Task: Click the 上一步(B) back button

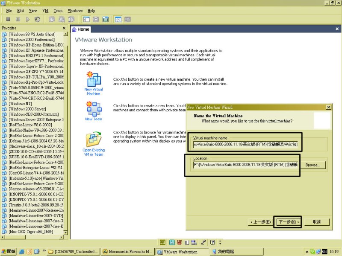Action: (260, 222)
